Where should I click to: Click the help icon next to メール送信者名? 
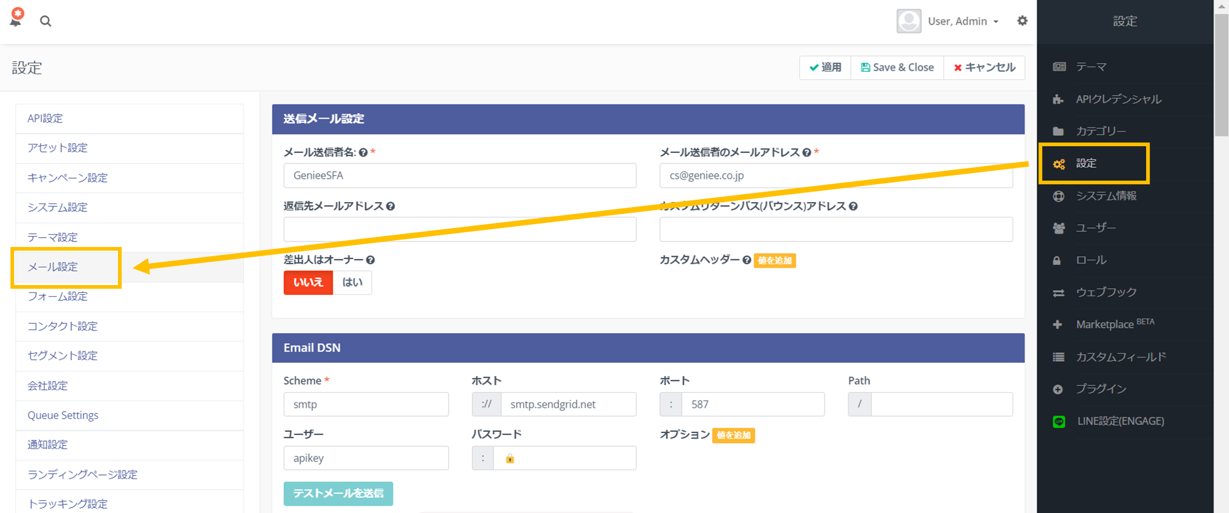[363, 152]
